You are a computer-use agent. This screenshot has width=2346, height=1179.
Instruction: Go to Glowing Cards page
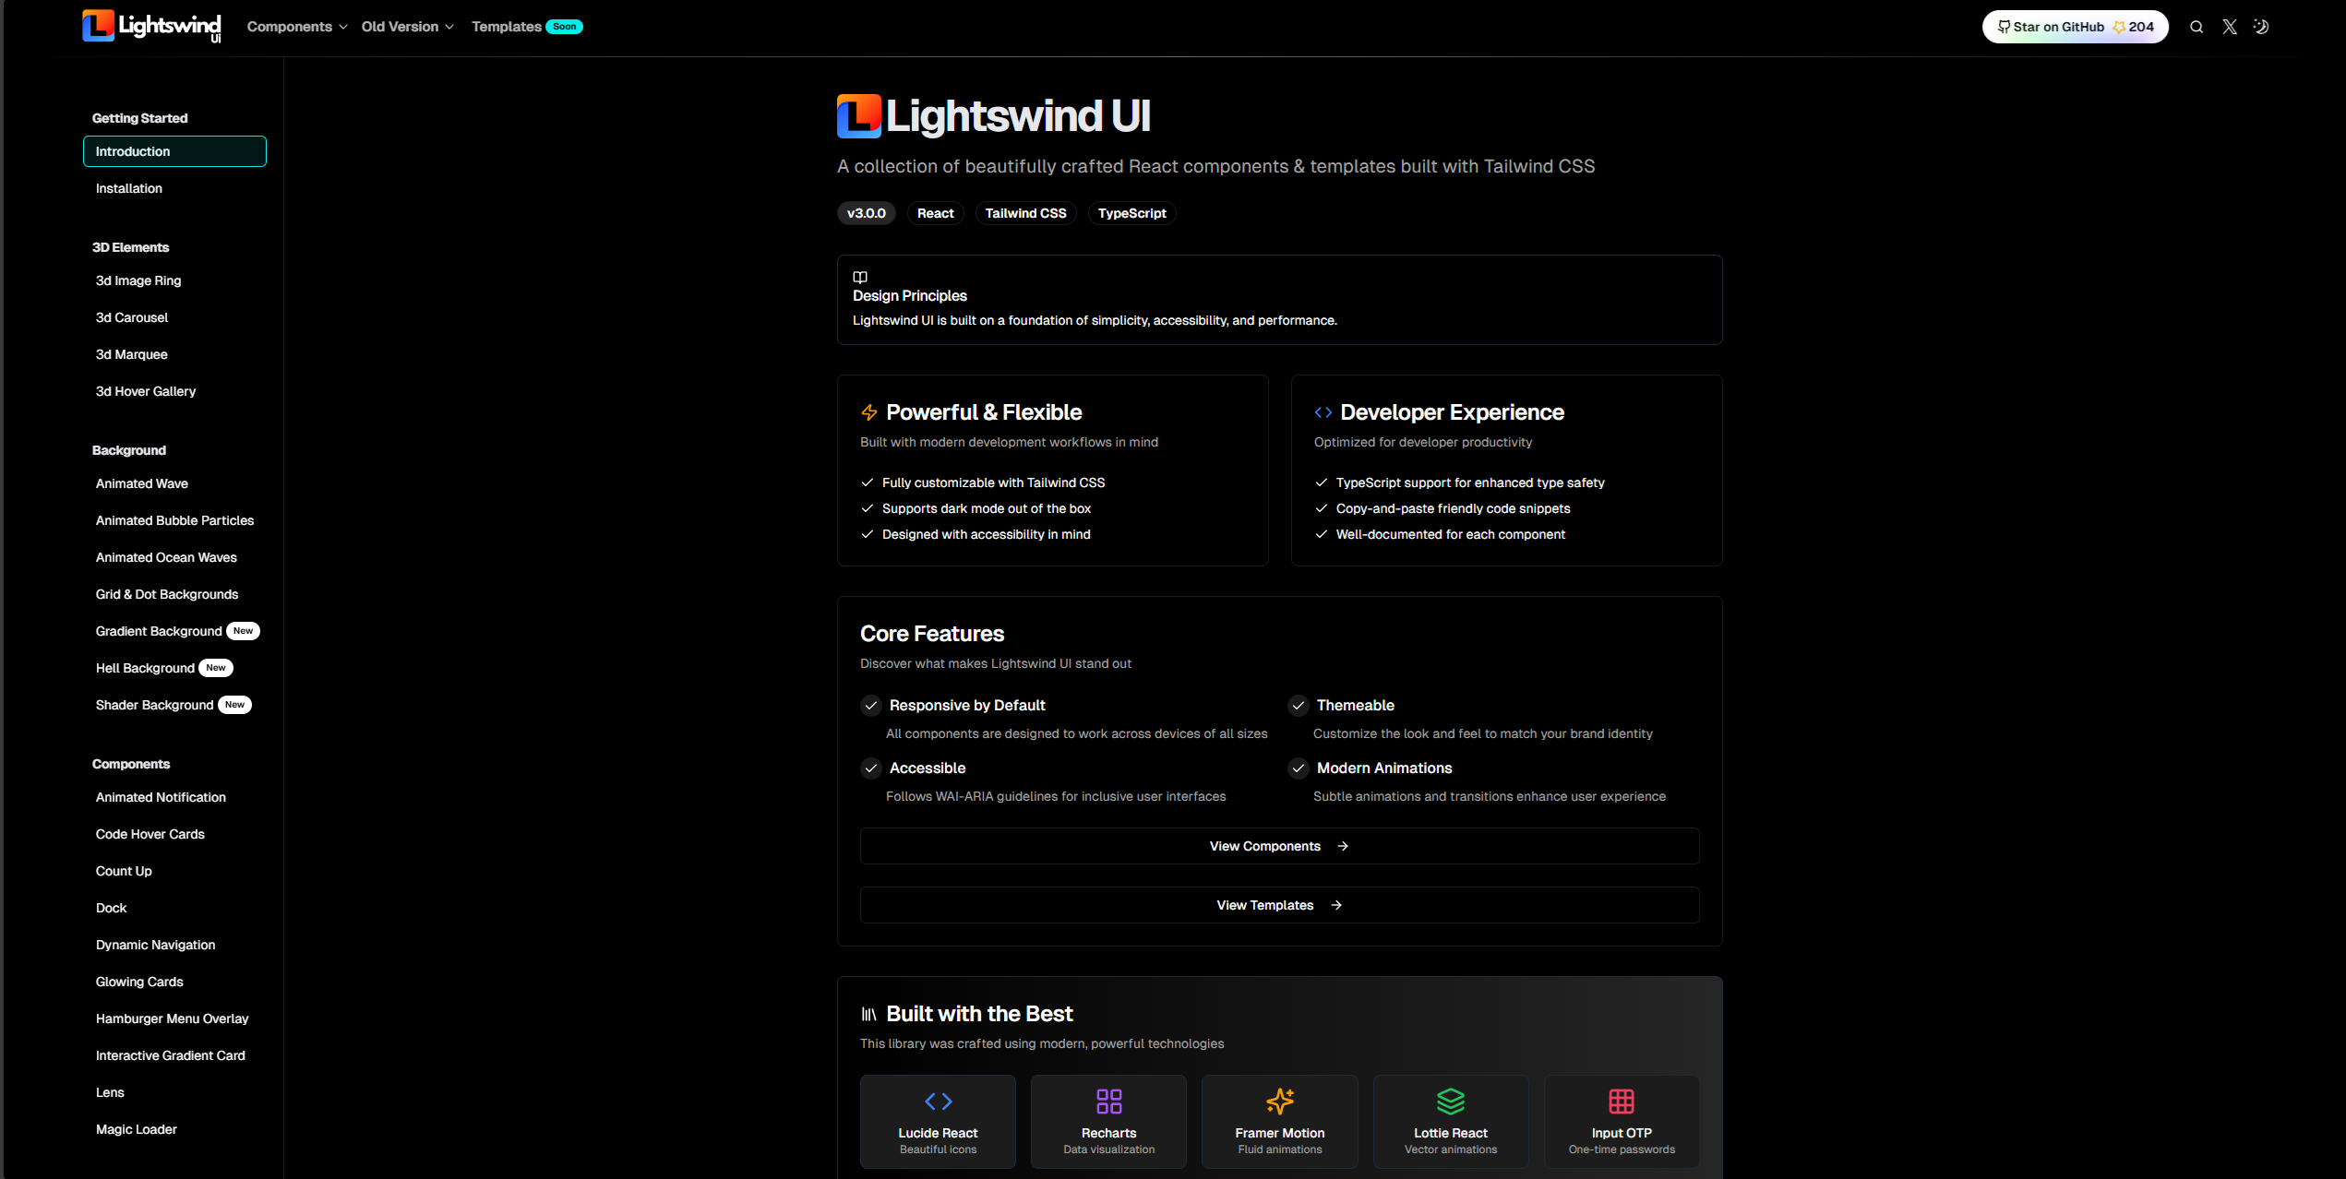point(139,982)
